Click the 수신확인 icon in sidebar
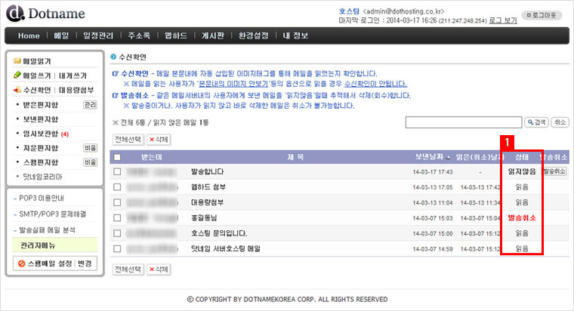 [x=17, y=90]
